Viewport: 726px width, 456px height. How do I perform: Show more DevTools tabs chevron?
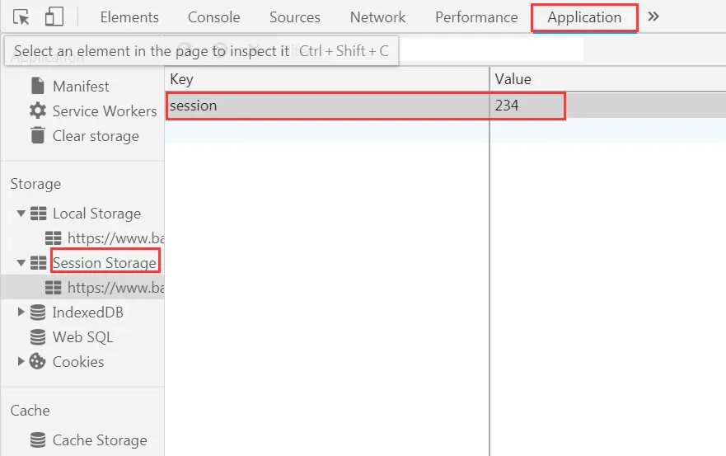pos(653,16)
